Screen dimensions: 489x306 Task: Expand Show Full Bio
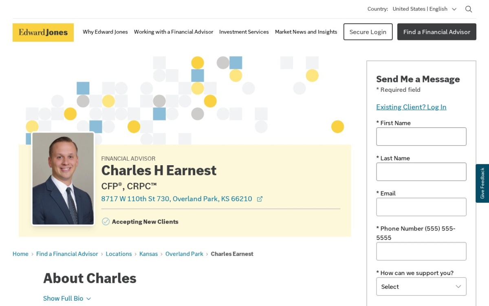pos(67,298)
